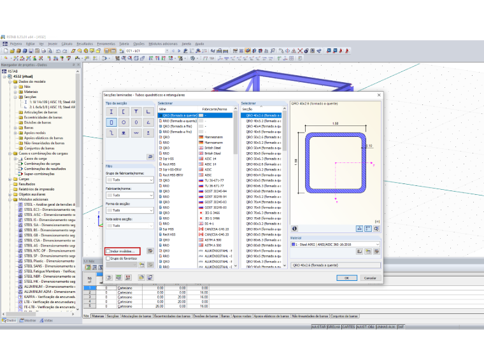This screenshot has width=484, height=363.
Task: Select the I-section type button
Action: tap(111, 111)
